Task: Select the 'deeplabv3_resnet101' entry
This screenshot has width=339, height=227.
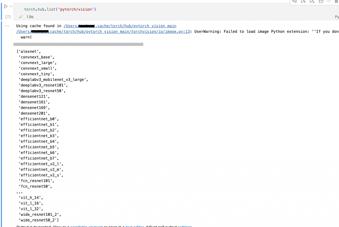Action: click(x=43, y=85)
